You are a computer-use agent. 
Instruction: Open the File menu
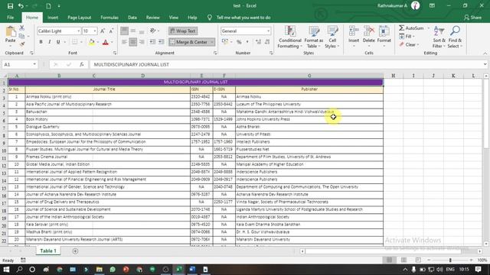[x=10, y=18]
